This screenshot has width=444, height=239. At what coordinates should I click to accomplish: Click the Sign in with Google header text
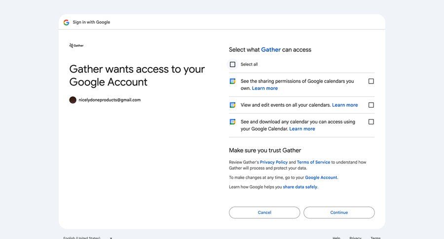coord(91,22)
